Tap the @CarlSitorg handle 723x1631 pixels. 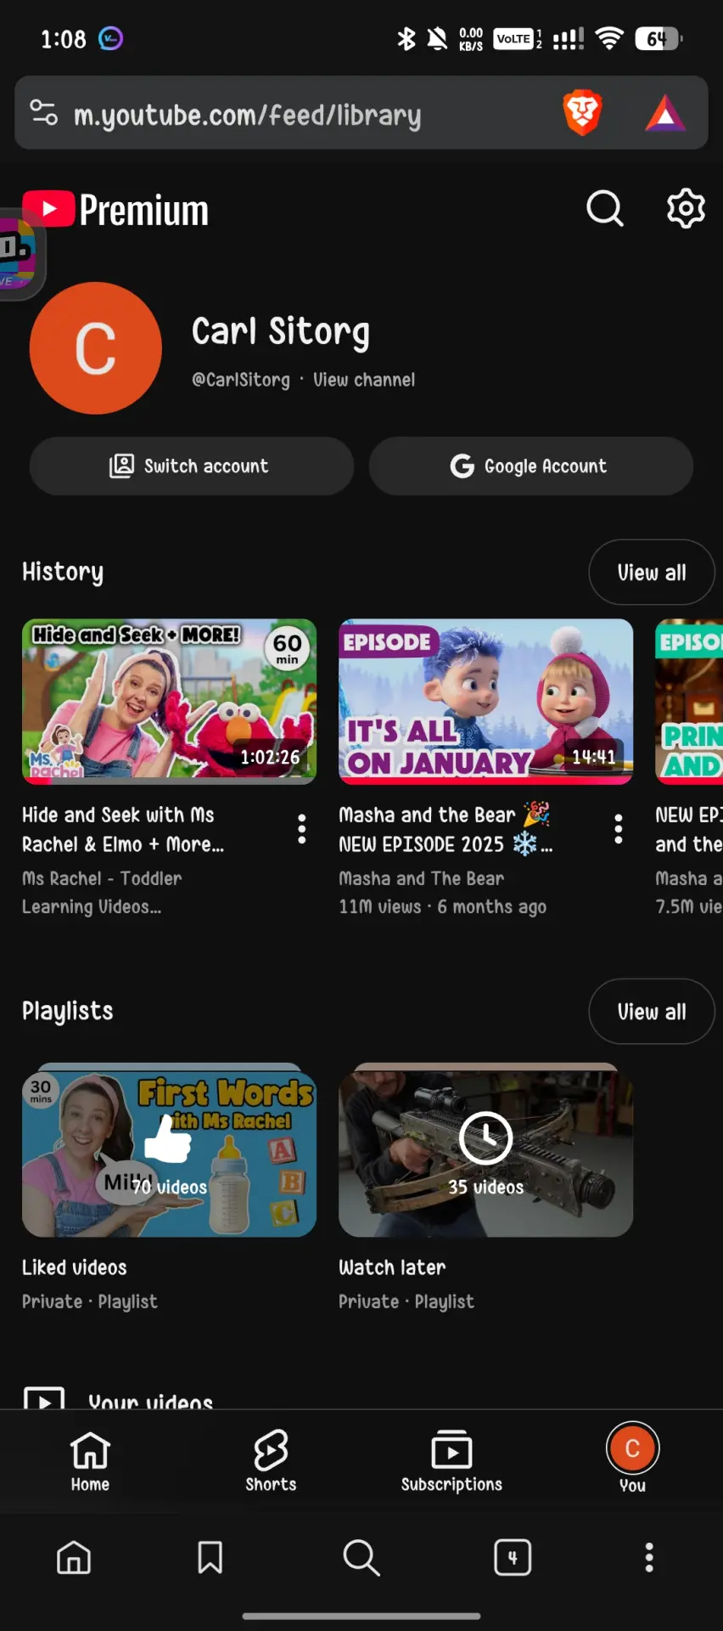coord(241,380)
